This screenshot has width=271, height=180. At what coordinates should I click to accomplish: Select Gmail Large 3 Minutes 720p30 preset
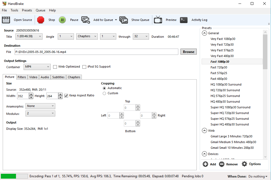click(x=231, y=136)
